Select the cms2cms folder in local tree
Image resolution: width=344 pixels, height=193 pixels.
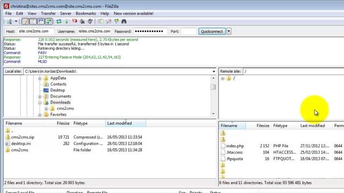65,108
